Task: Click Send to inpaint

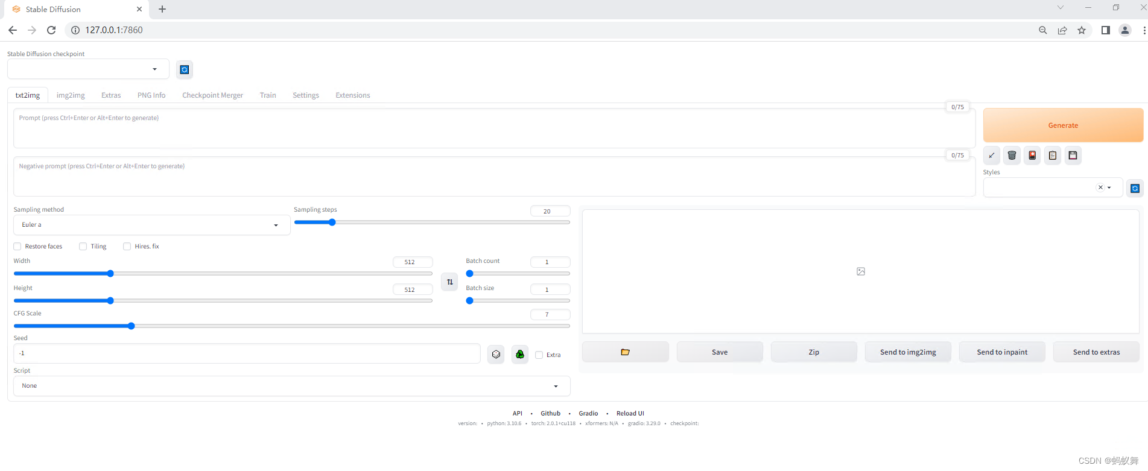Action: 1002,352
